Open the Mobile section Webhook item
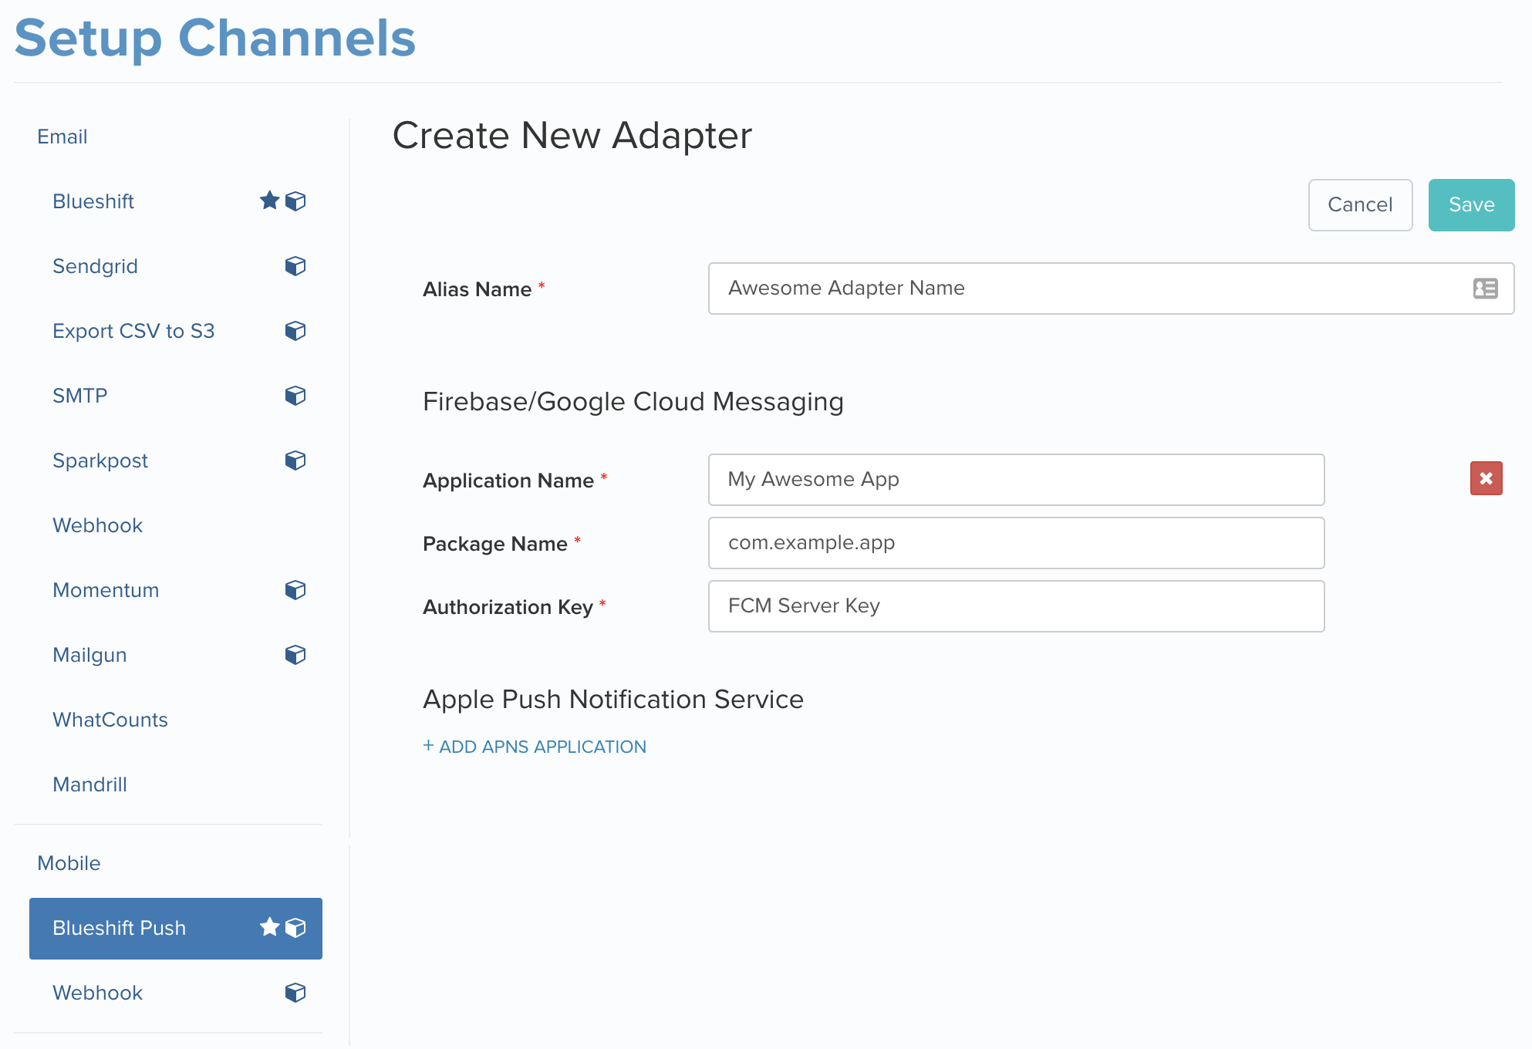This screenshot has width=1532, height=1049. 98,993
